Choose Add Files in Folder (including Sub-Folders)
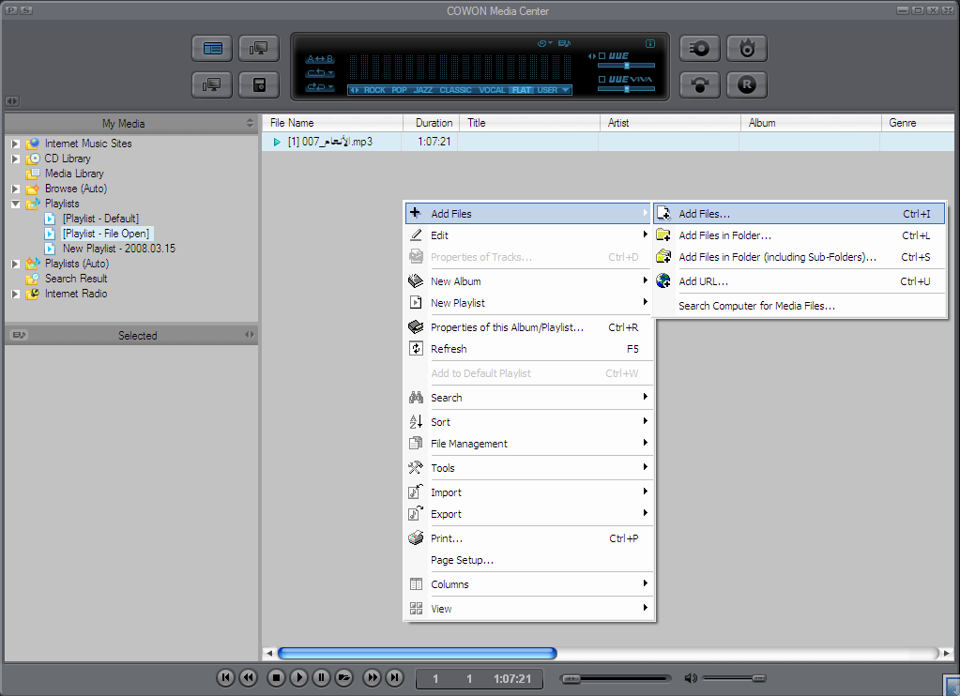The height and width of the screenshot is (696, 960). pos(799,257)
